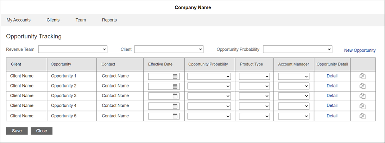Open the Reports menu item

pyautogui.click(x=109, y=20)
